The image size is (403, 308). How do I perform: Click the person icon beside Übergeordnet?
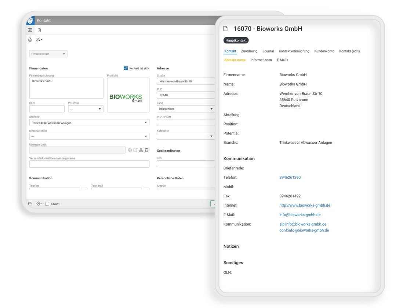(141, 150)
